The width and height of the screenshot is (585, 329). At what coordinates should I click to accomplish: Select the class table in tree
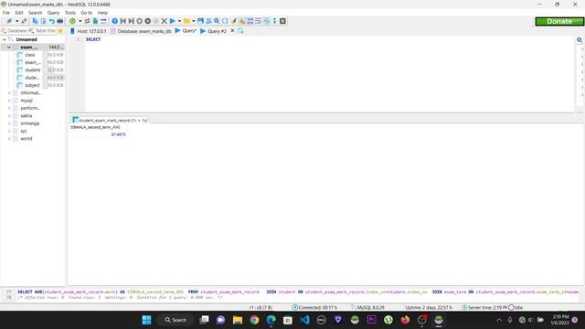click(x=30, y=55)
